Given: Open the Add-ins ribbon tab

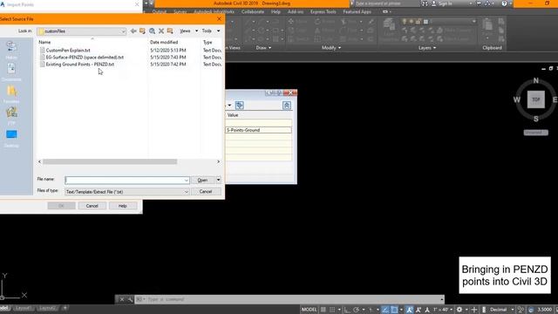Looking at the screenshot, I should (x=296, y=11).
